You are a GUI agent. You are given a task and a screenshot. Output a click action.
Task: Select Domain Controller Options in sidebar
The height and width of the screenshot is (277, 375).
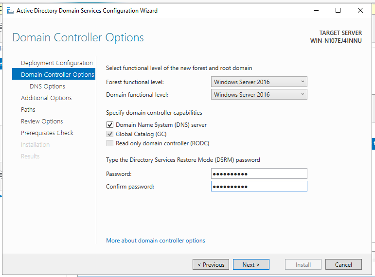click(x=57, y=75)
